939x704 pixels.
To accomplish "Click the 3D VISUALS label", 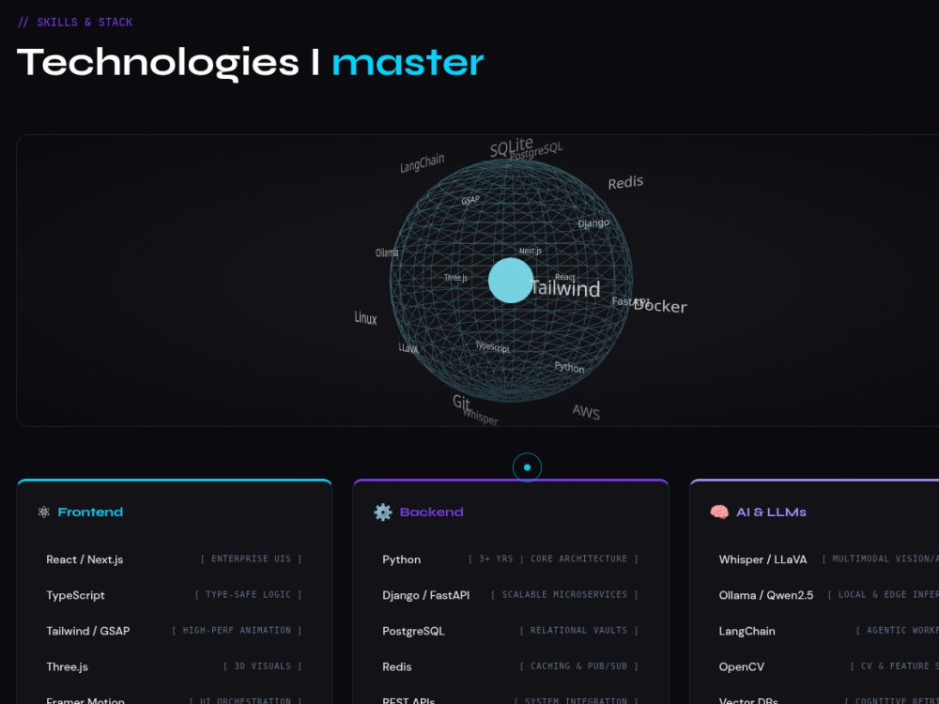I will pyautogui.click(x=262, y=666).
